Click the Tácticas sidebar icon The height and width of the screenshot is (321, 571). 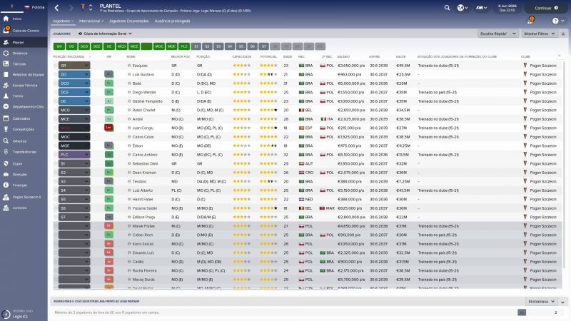pos(6,63)
